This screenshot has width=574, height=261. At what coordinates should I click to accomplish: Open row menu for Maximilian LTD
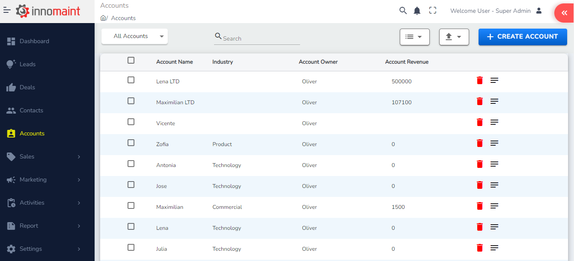[x=494, y=101]
